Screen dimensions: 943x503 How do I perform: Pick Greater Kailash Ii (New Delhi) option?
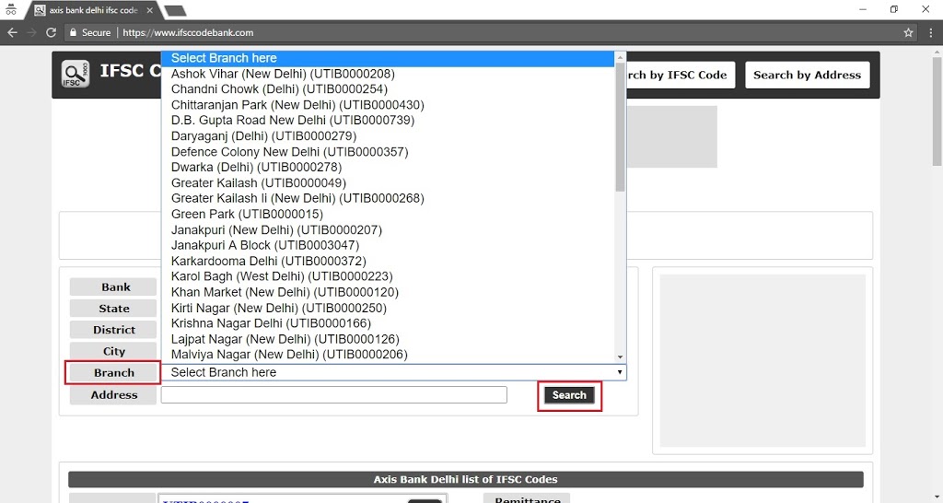tap(388, 199)
